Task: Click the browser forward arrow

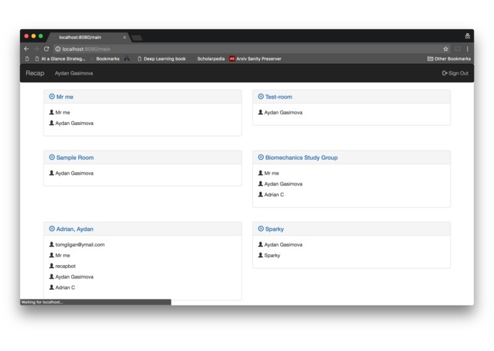Action: click(36, 49)
